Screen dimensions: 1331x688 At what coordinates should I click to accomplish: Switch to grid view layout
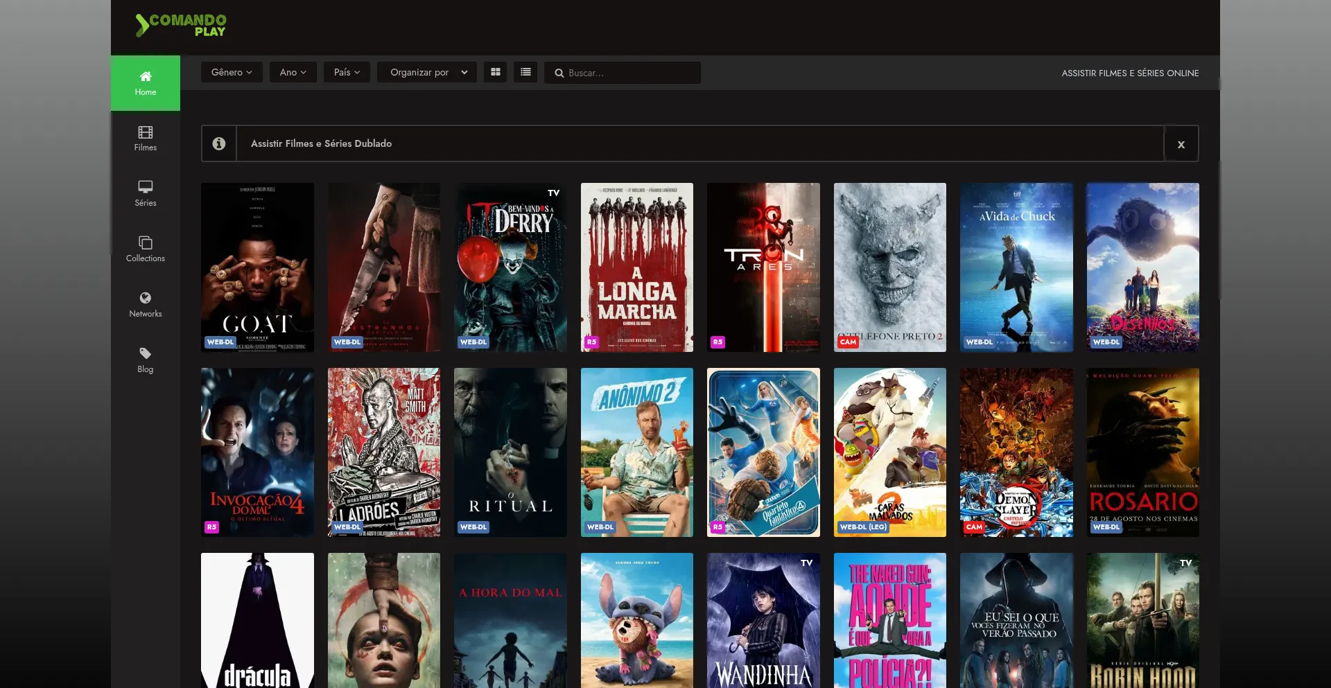coord(495,72)
